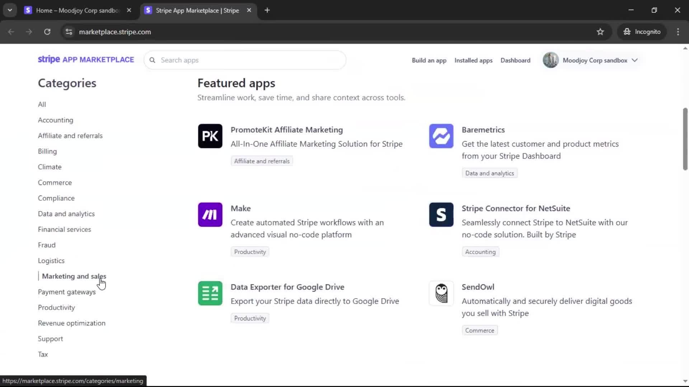Open the Installed apps link
The height and width of the screenshot is (387, 689).
[473, 61]
